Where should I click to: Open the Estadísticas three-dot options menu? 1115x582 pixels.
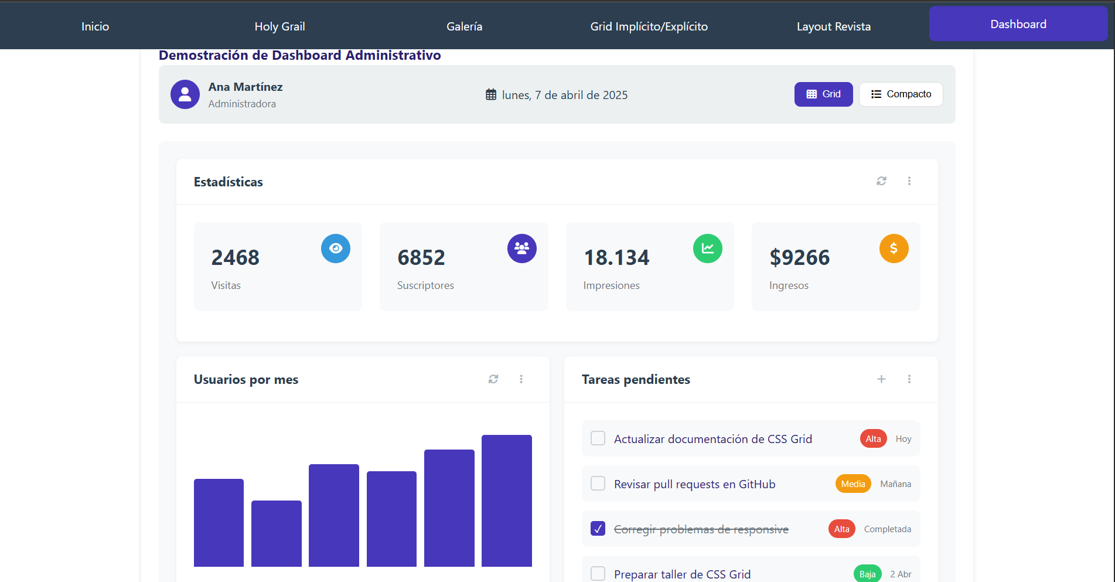coord(909,181)
